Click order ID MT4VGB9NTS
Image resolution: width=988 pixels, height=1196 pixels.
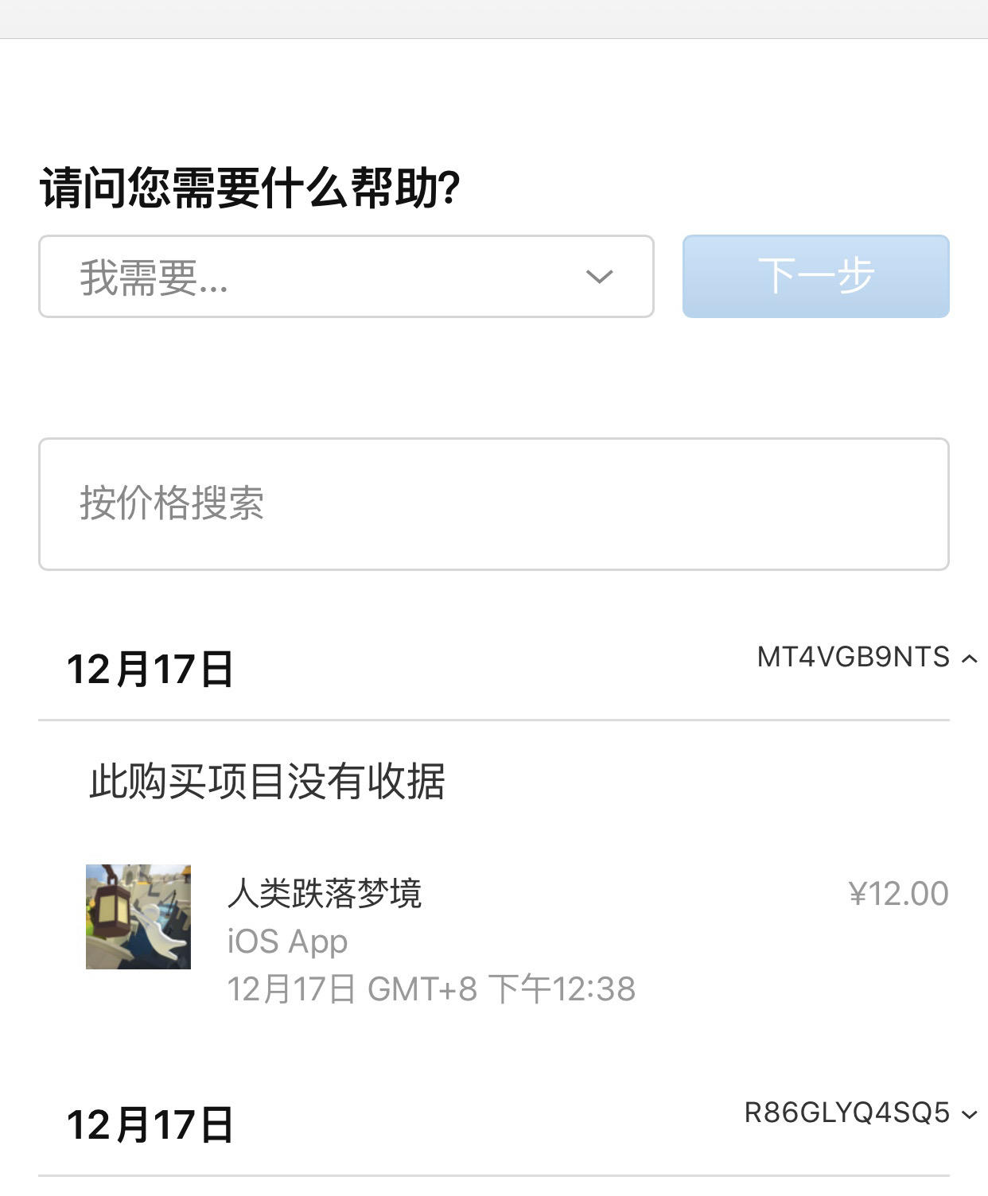point(853,658)
